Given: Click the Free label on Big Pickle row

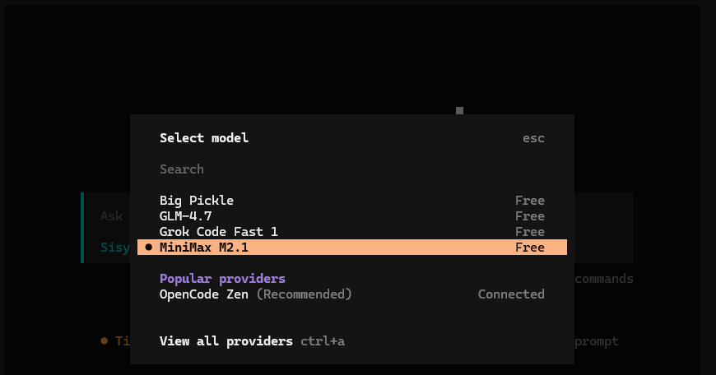Looking at the screenshot, I should [529, 201].
